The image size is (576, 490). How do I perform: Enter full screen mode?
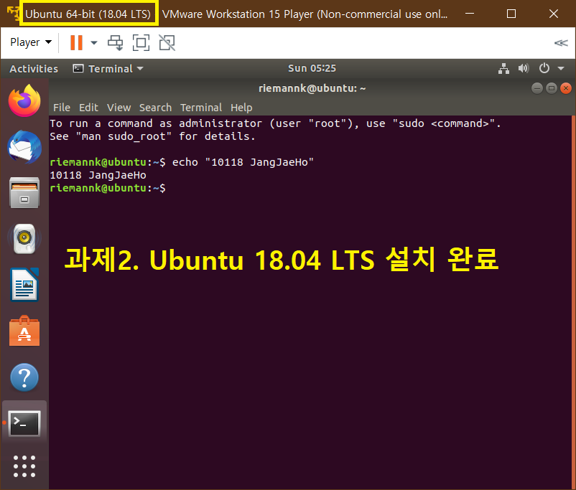(141, 42)
